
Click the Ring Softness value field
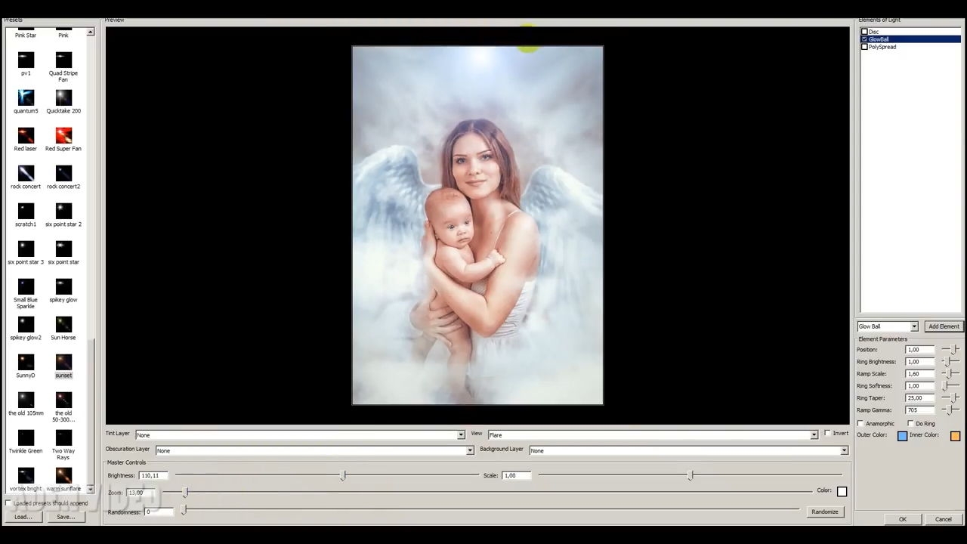click(920, 386)
